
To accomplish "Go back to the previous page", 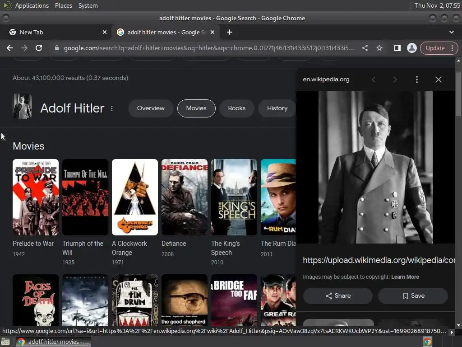I will (x=10, y=48).
